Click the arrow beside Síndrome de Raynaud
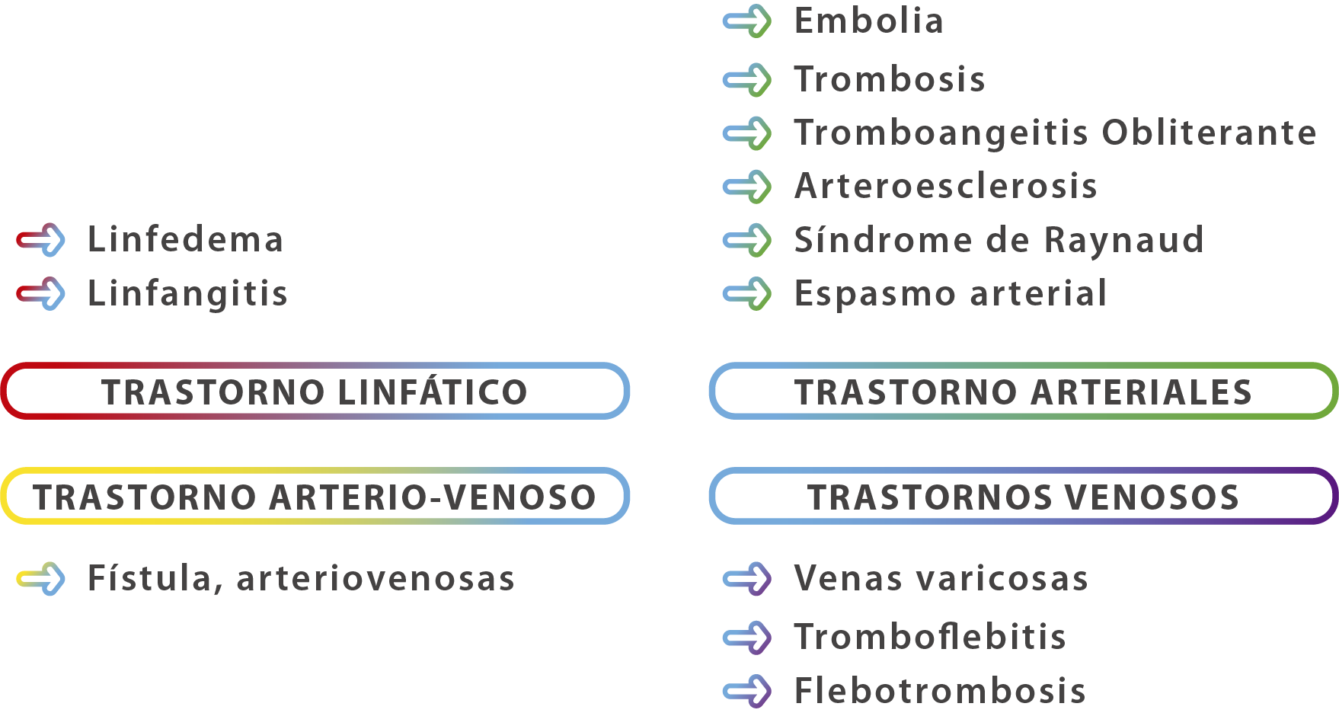 (x=747, y=240)
